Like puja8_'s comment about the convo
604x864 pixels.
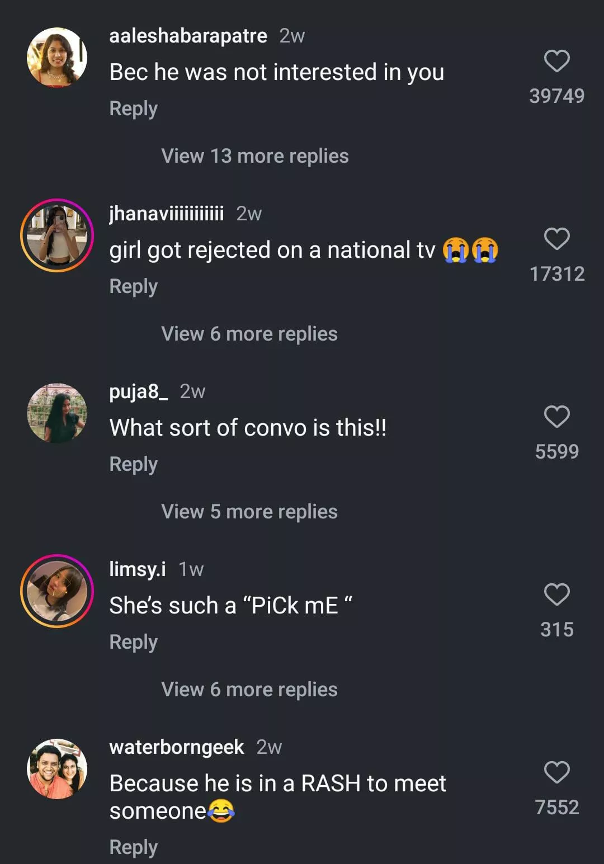pos(556,417)
